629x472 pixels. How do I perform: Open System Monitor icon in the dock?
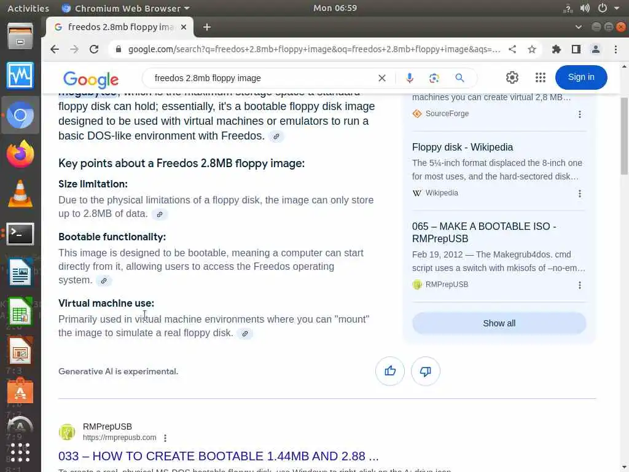(20, 76)
